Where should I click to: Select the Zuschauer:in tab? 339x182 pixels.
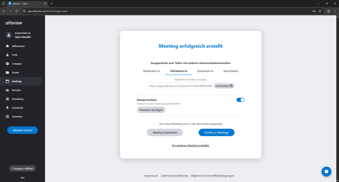pyautogui.click(x=205, y=71)
